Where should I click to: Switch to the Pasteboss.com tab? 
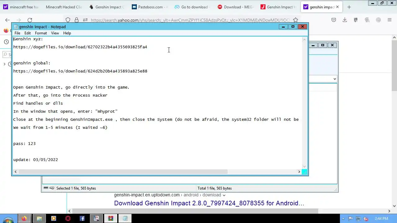[150, 7]
